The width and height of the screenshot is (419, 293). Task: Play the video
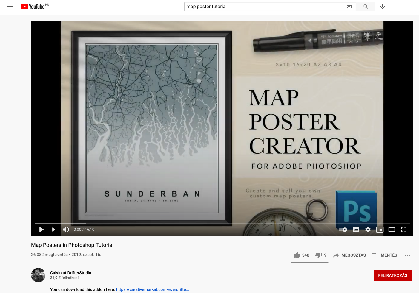click(x=42, y=230)
